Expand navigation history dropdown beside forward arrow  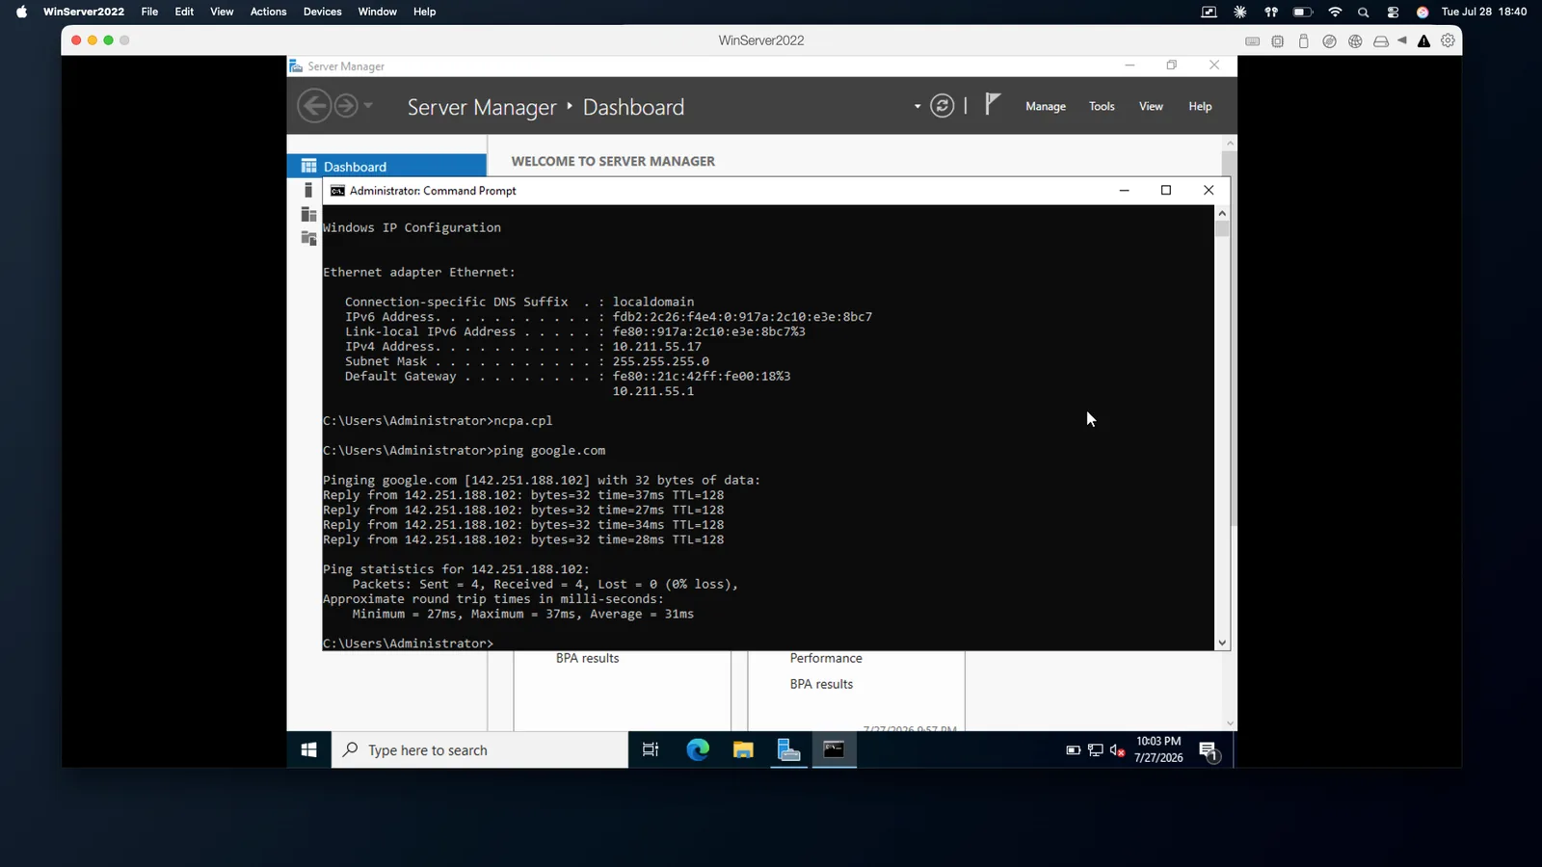pyautogui.click(x=368, y=106)
